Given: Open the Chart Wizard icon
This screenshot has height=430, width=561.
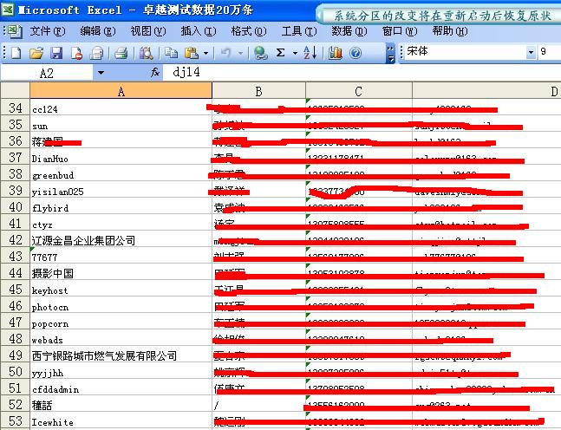Looking at the screenshot, I should tap(335, 53).
